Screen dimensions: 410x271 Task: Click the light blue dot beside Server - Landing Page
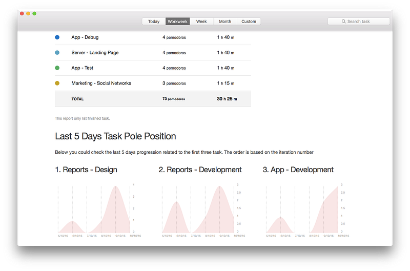57,53
